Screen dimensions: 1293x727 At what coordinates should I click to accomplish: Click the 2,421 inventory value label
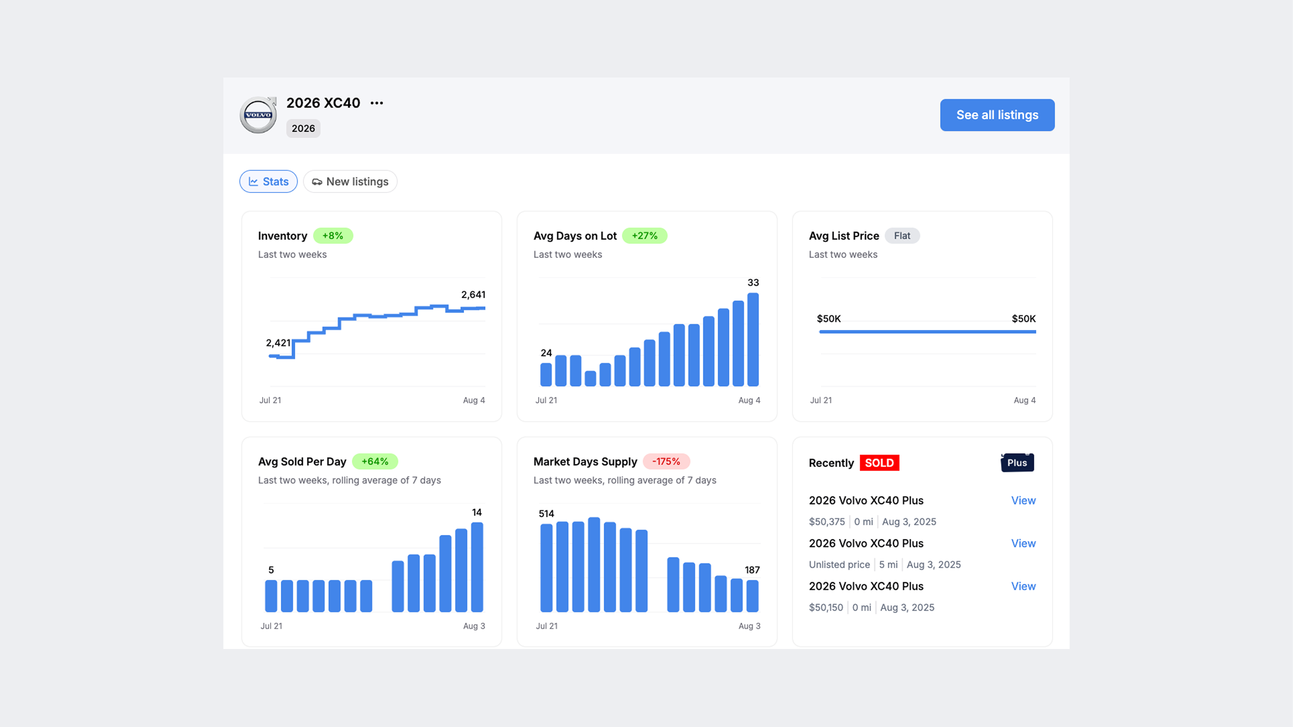coord(278,342)
